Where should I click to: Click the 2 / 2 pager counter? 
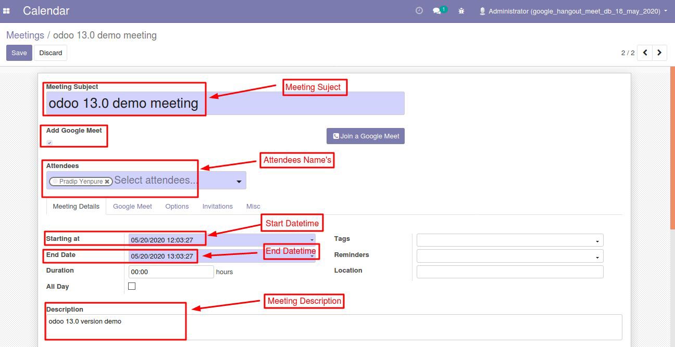point(628,53)
